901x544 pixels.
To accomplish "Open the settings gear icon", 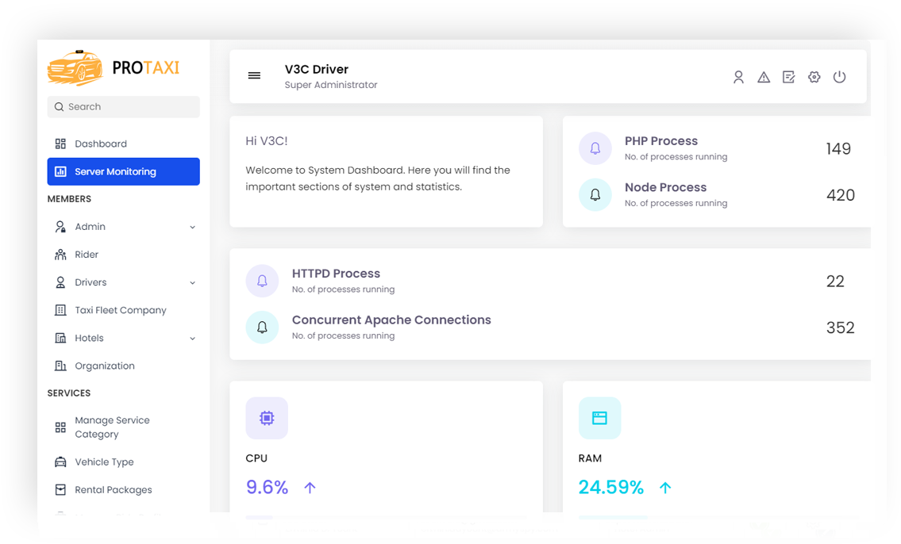I will point(814,77).
